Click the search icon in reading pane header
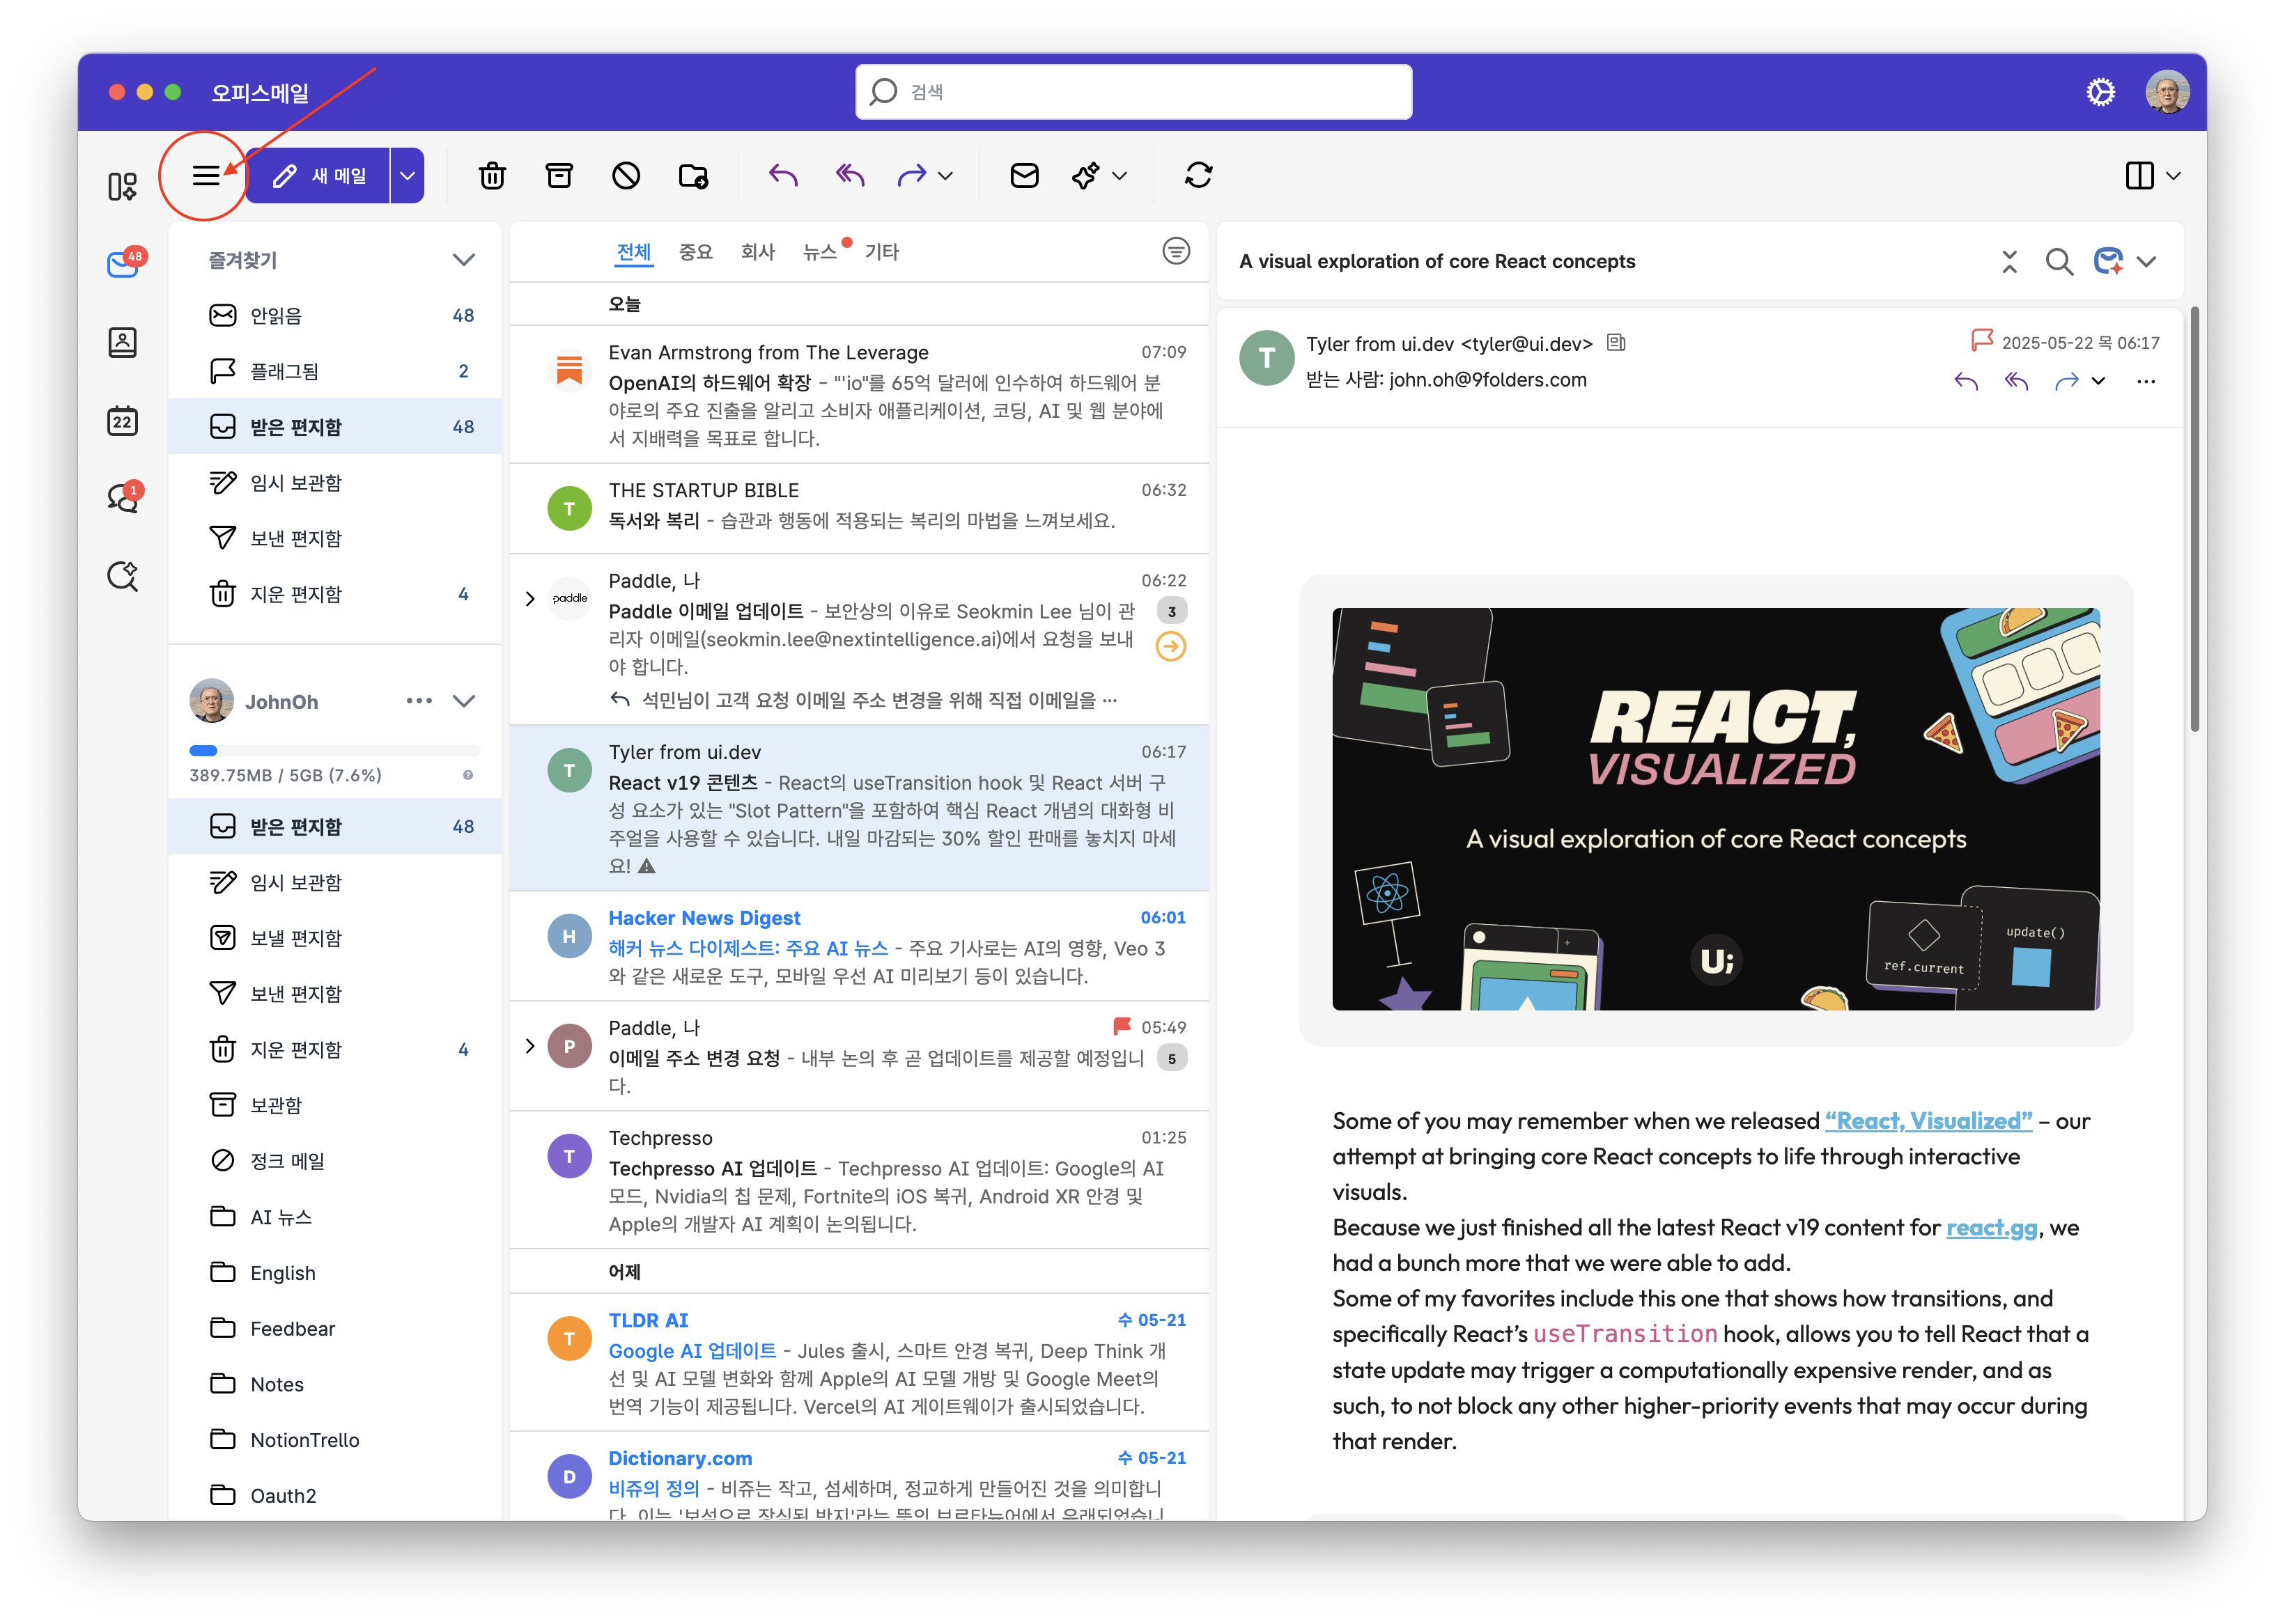The image size is (2285, 1624). coord(2059,262)
